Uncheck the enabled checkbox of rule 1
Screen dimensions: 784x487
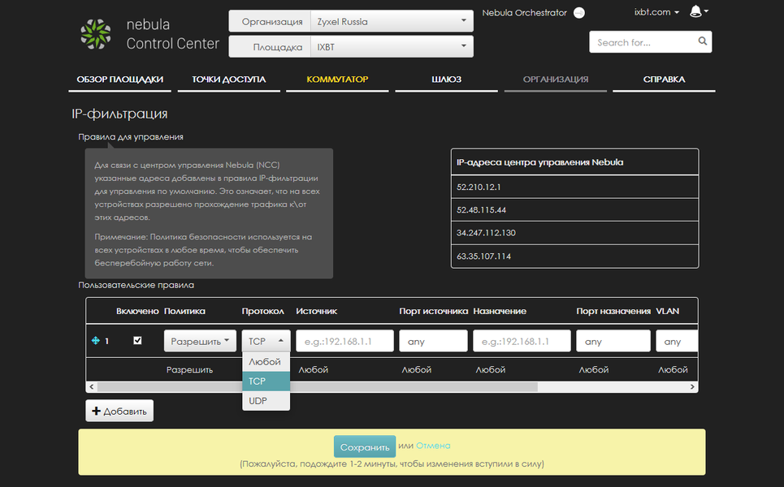point(137,341)
